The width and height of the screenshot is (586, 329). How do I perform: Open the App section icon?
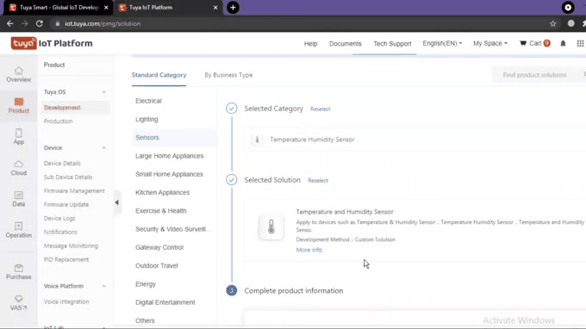pyautogui.click(x=19, y=136)
